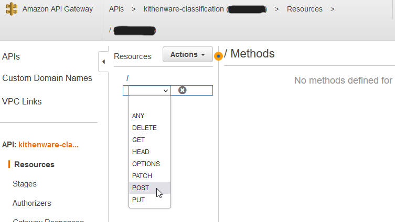Click kithenware-classification in the breadcrumb
Viewport: 395px width, 222px height.
point(184,9)
